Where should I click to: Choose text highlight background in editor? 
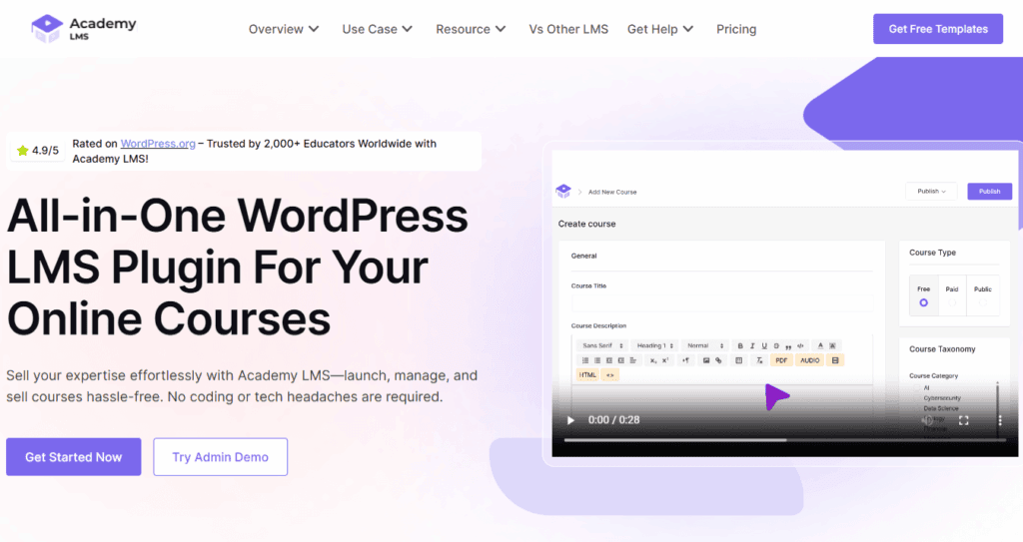(832, 345)
